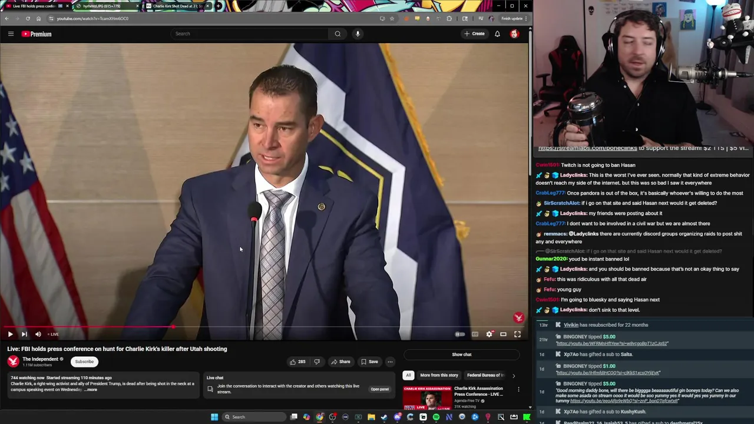The height and width of the screenshot is (424, 754).
Task: Select the More from this story chip
Action: (x=439, y=375)
